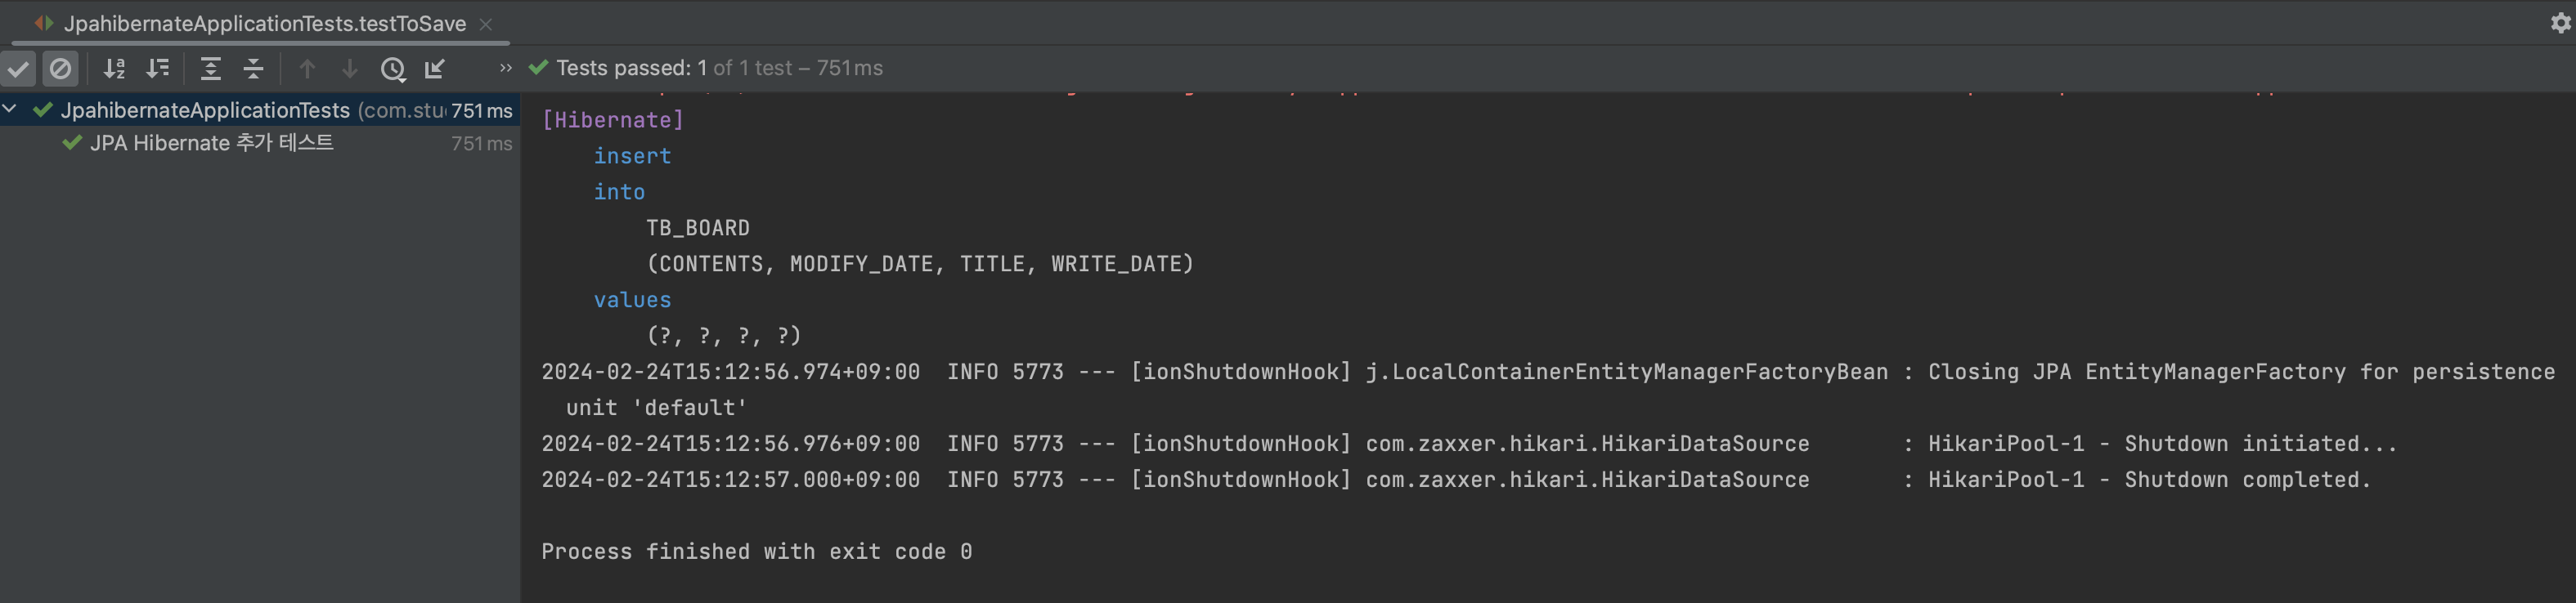Toggle the Show Ignored tests button

(x=60, y=68)
